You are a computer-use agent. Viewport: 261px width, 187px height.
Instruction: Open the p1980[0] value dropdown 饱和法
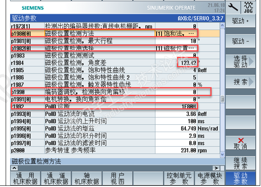176,34
